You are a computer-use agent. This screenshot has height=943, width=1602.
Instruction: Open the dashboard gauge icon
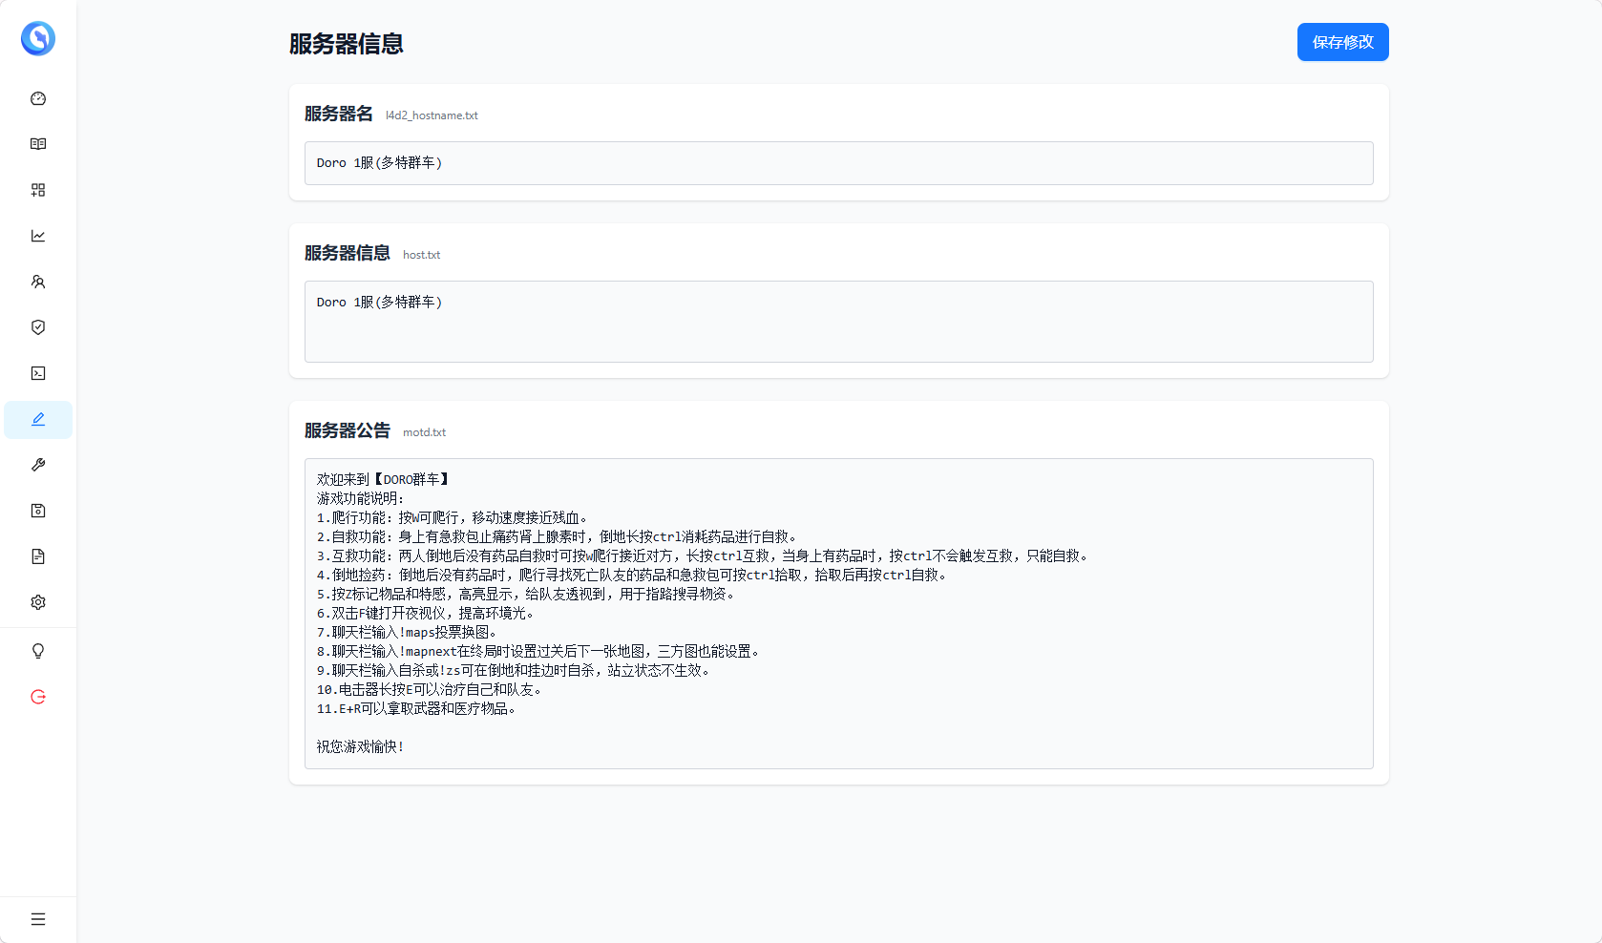click(x=38, y=98)
